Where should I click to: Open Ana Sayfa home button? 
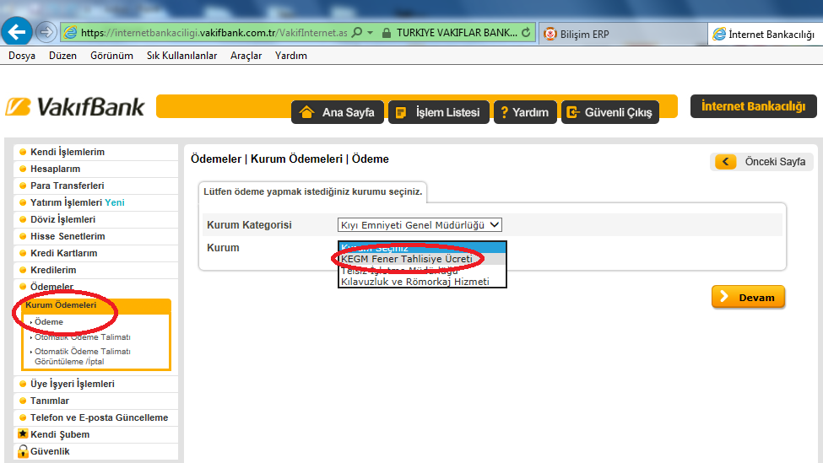click(x=338, y=112)
